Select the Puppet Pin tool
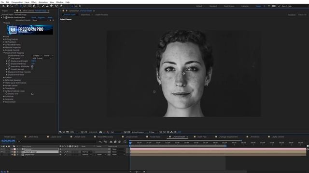Image resolution: width=309 pixels, height=173 pixels. 61,6
